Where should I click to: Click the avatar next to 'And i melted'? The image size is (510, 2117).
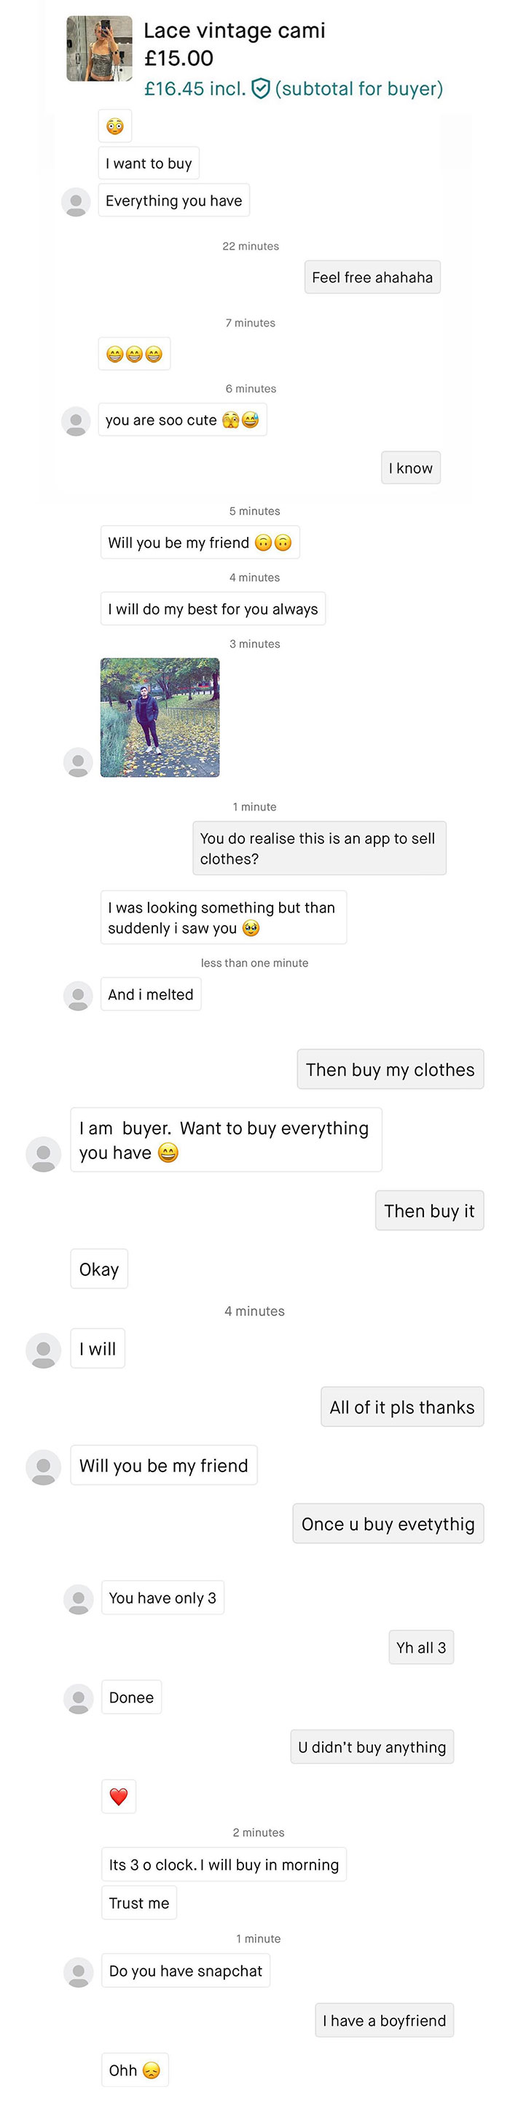click(77, 994)
